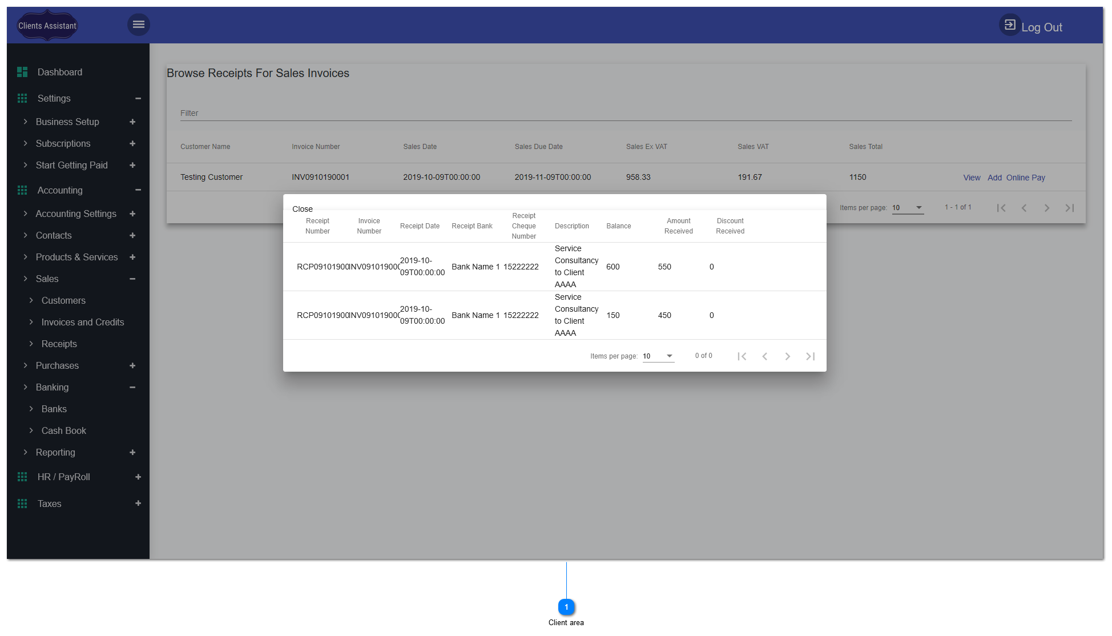
Task: Click the Online Pay link for invoice
Action: pos(1025,177)
